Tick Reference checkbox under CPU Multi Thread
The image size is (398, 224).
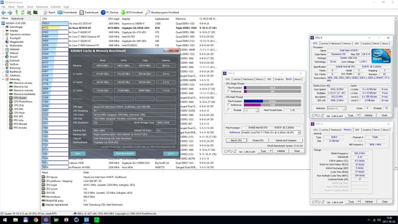click(x=229, y=105)
